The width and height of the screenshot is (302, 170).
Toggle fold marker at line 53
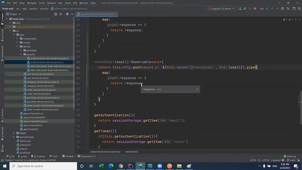(88, 25)
